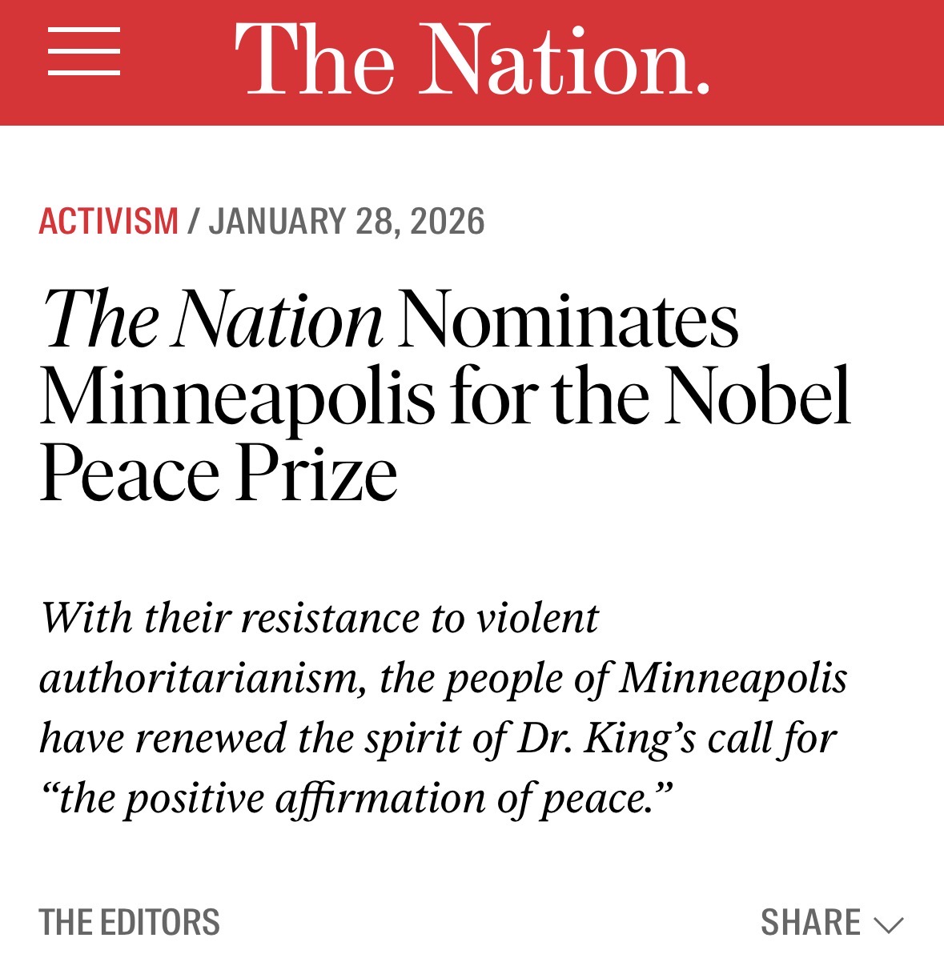Click the word 'Nominates' in headline

(567, 321)
